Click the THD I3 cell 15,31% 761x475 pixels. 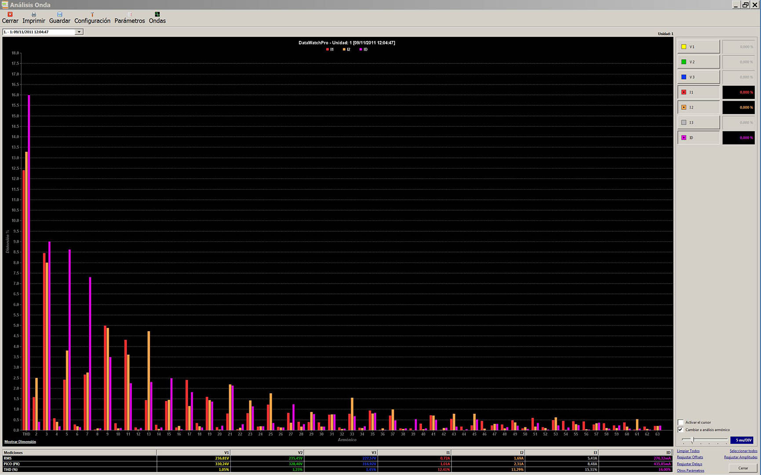click(561, 470)
